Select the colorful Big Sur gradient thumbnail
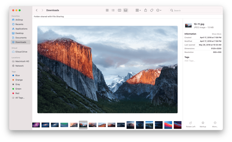 click(x=168, y=125)
